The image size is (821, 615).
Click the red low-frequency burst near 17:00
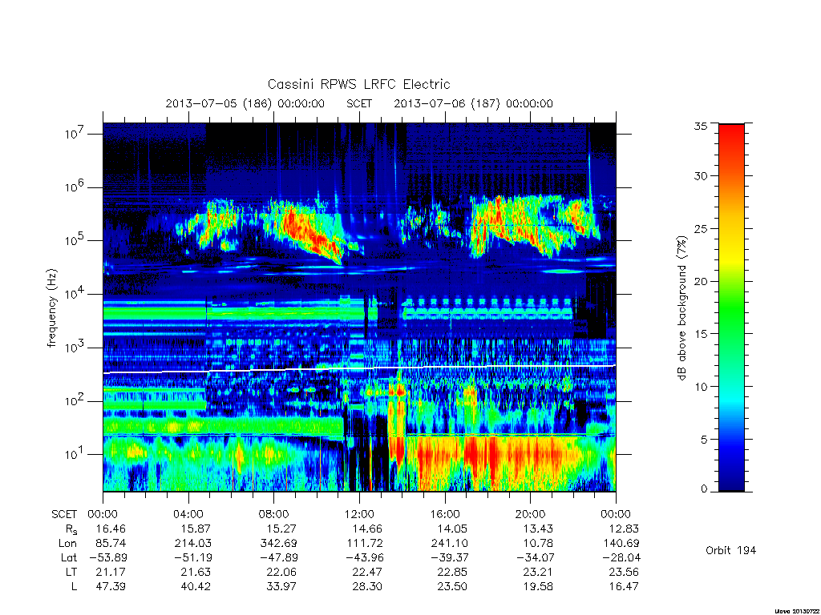click(471, 454)
